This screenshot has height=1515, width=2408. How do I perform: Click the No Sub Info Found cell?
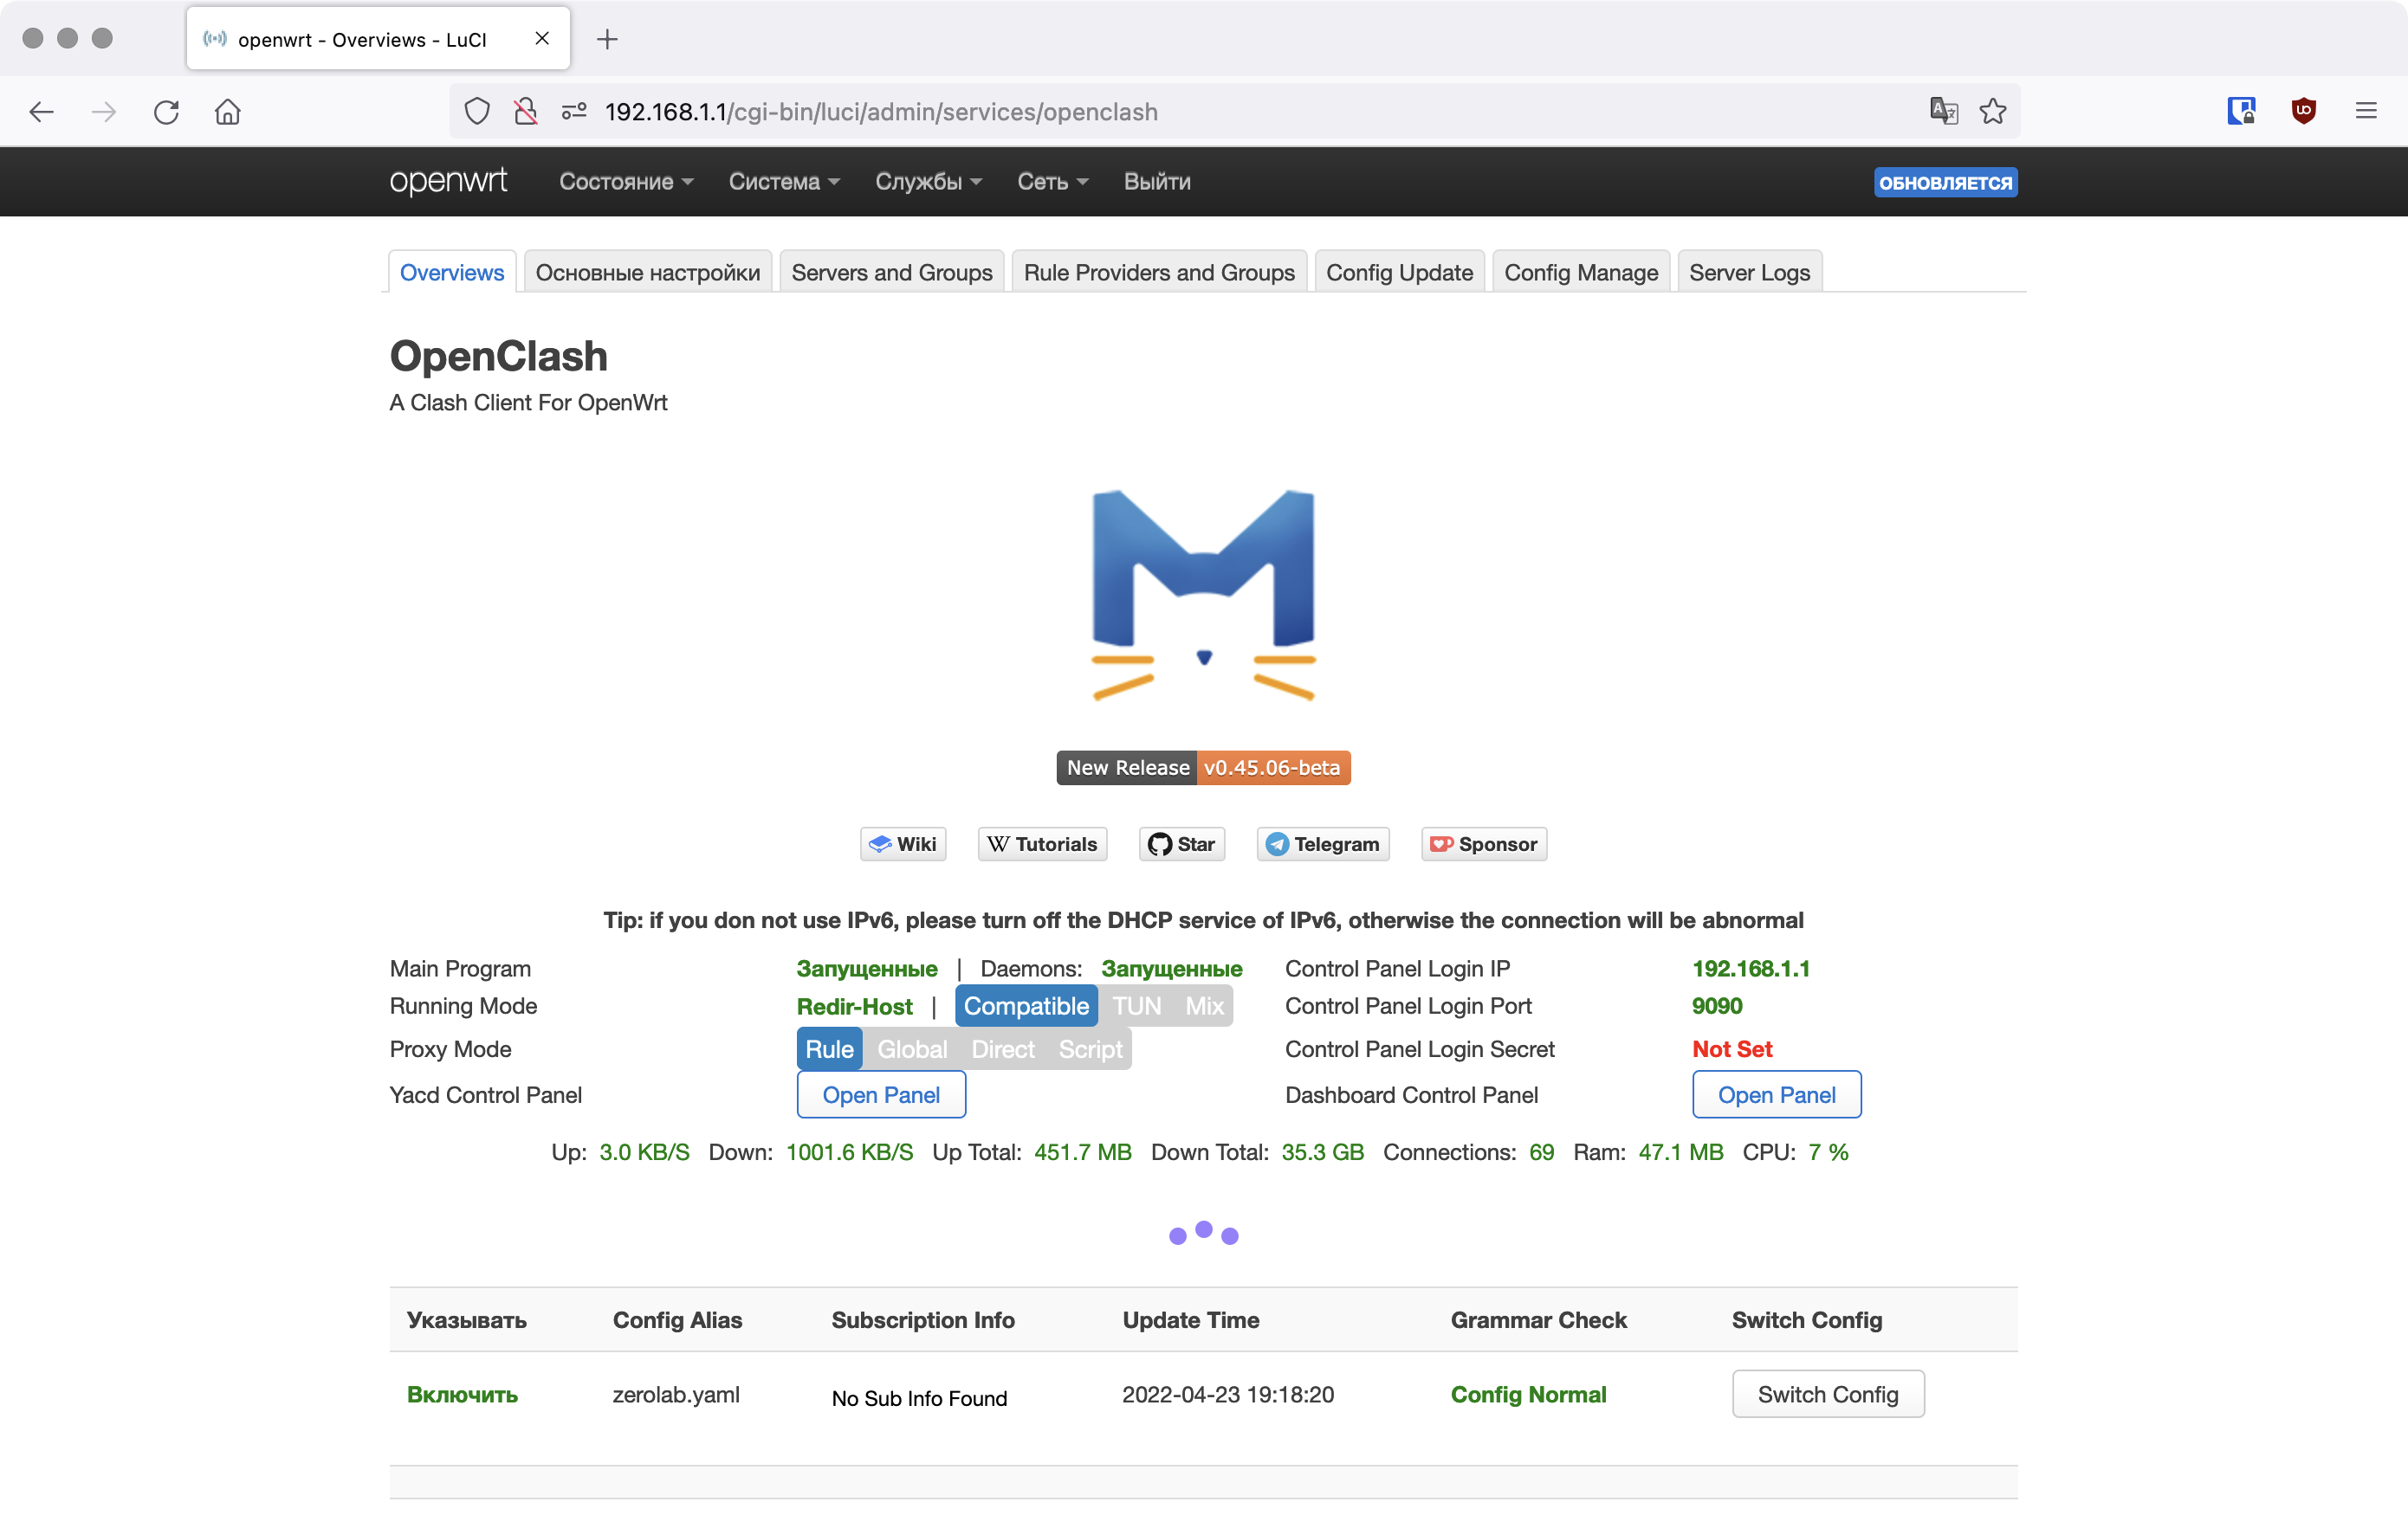pos(919,1398)
